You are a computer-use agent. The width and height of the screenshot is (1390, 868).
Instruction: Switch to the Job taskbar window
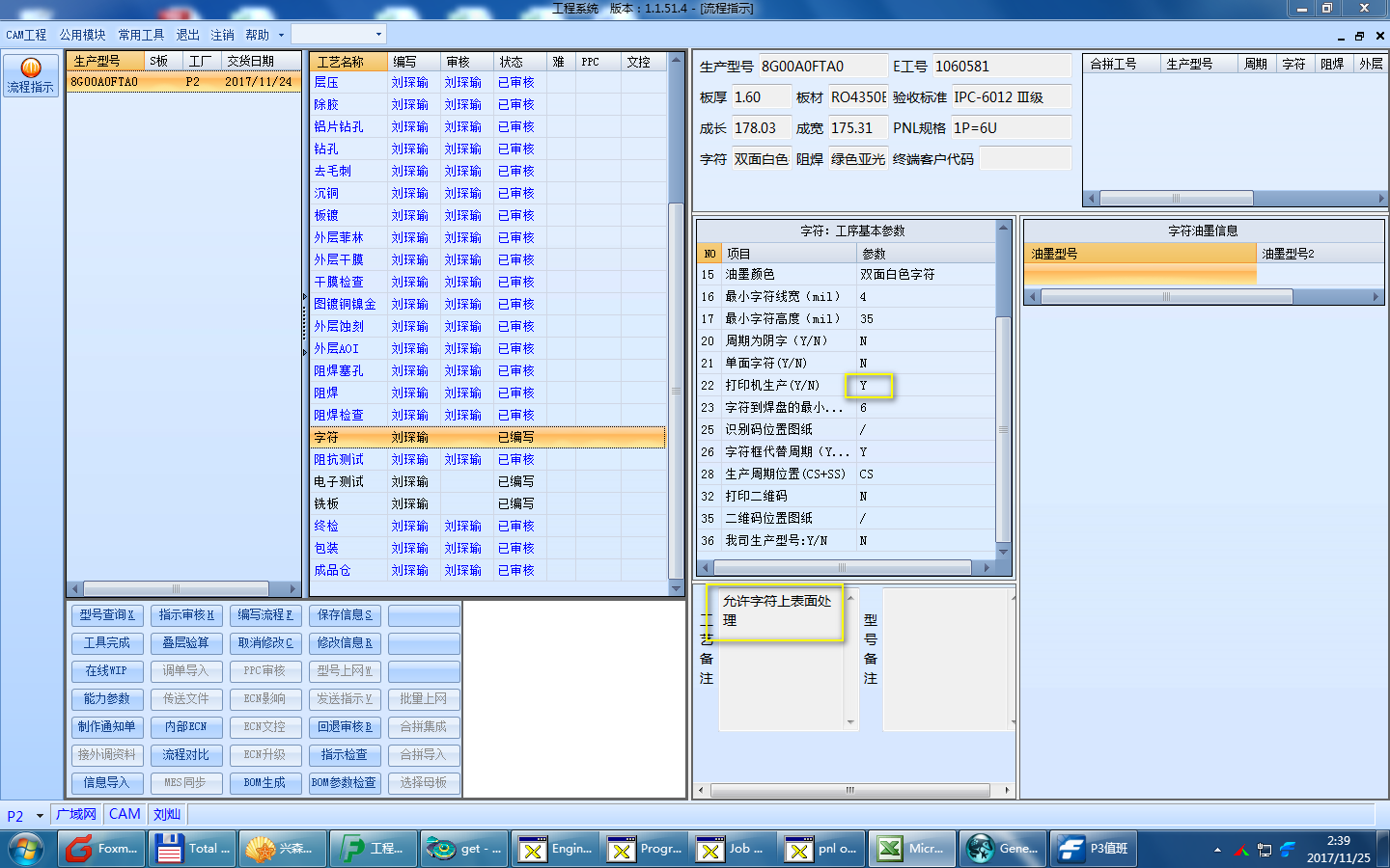[x=735, y=849]
